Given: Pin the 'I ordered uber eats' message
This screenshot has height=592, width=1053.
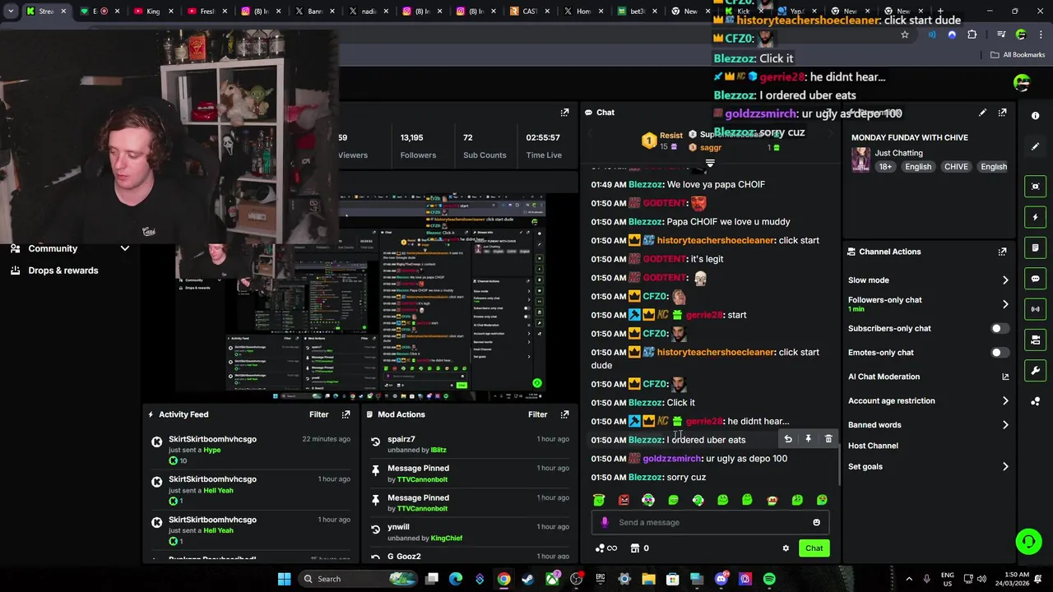Looking at the screenshot, I should pos(808,439).
